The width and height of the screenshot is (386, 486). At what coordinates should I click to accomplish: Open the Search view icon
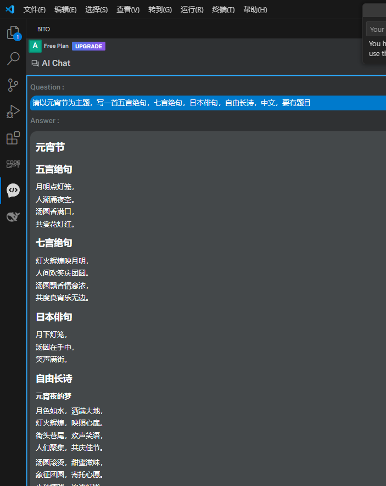pyautogui.click(x=13, y=59)
